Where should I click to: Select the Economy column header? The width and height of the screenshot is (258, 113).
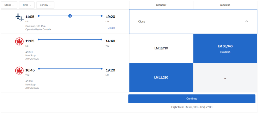coord(161,5)
